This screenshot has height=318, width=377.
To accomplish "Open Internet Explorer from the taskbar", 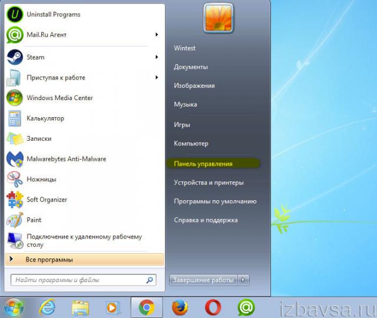I will (47, 307).
